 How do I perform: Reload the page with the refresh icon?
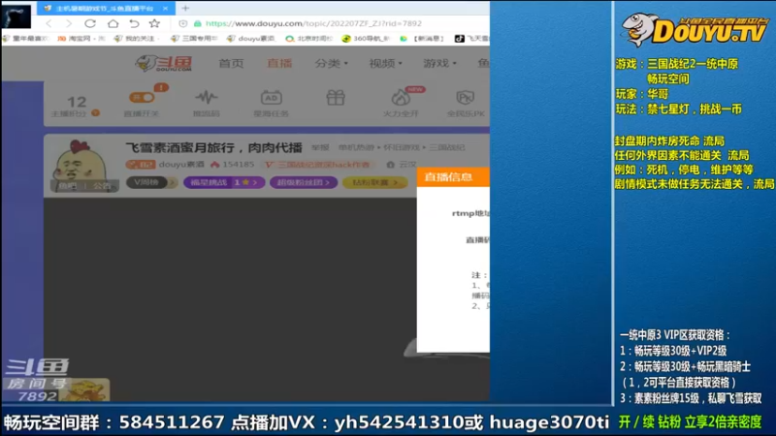(x=90, y=23)
